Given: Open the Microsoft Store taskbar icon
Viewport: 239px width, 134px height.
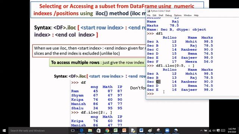Looking at the screenshot, I should pyautogui.click(x=99, y=131).
